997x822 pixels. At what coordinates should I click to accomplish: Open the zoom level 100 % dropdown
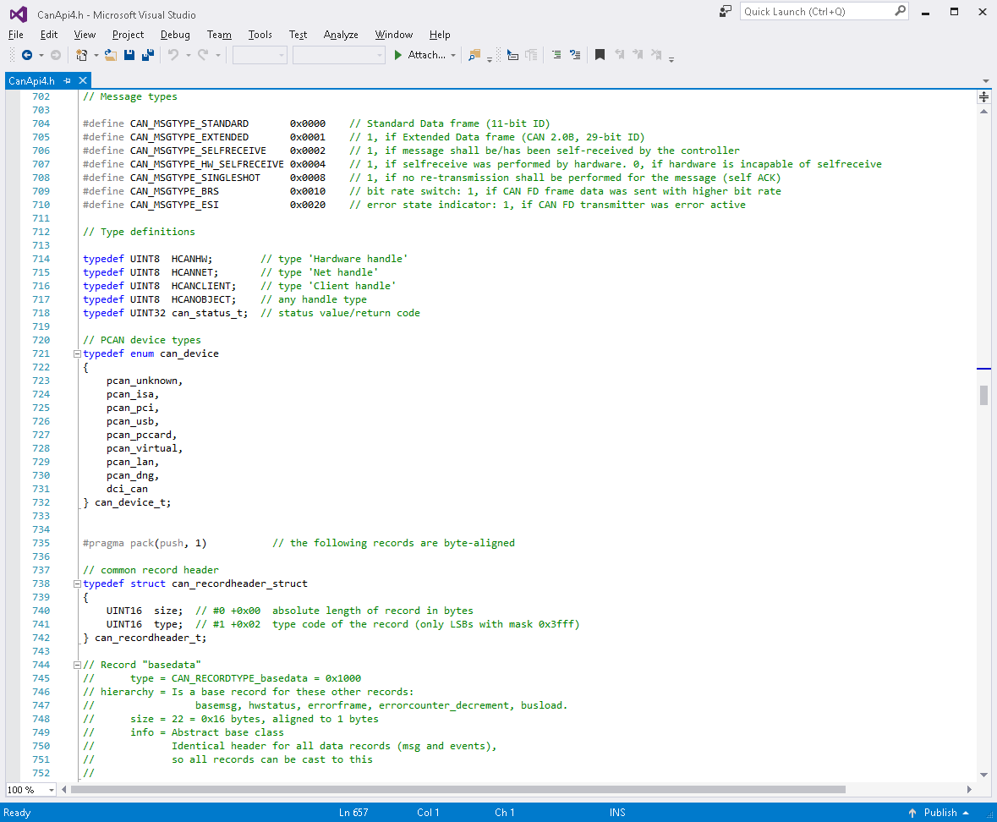pyautogui.click(x=51, y=790)
